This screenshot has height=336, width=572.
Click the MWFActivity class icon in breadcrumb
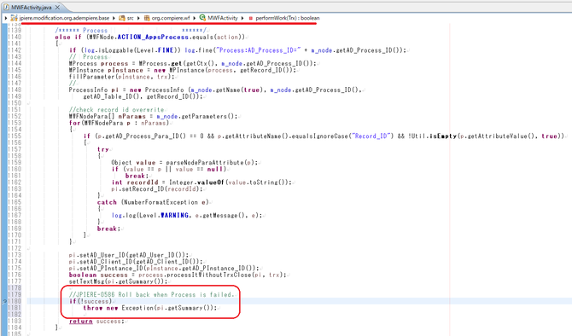click(x=202, y=18)
